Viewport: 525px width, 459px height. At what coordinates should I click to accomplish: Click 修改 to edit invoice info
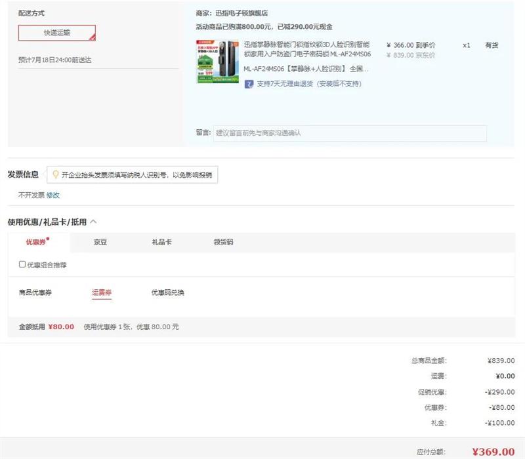[x=52, y=195]
